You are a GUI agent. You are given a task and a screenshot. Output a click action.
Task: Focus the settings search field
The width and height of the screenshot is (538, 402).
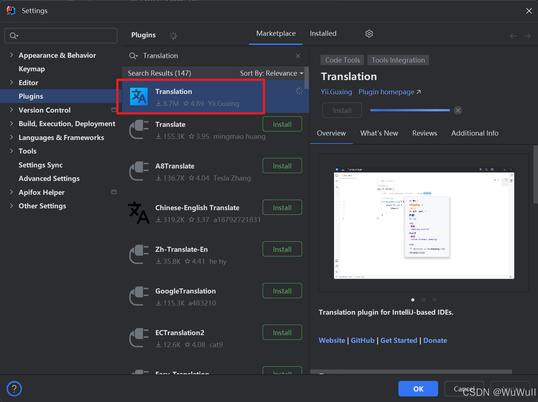61,36
